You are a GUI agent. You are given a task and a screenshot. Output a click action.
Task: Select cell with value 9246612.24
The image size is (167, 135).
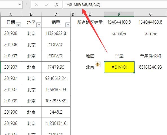56,78
